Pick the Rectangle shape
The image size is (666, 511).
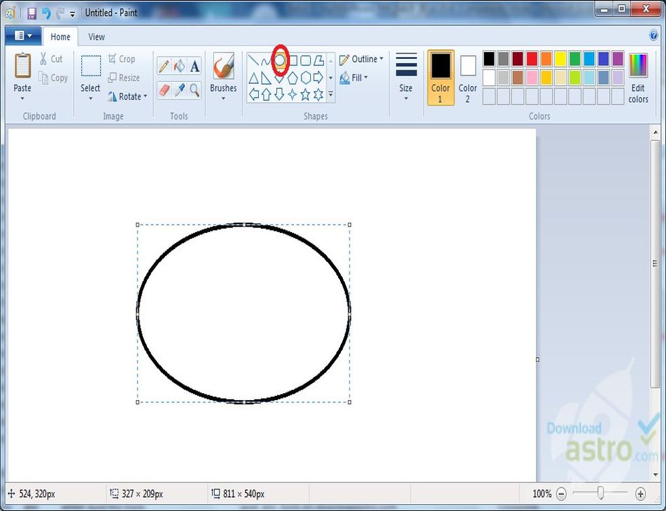tap(293, 60)
